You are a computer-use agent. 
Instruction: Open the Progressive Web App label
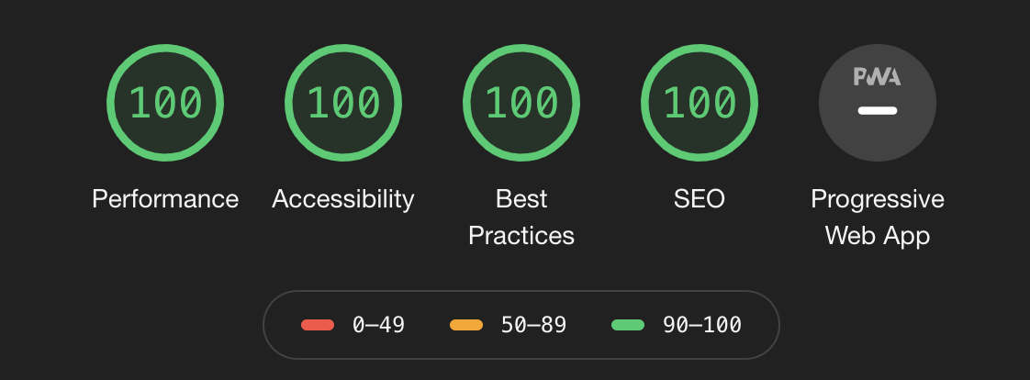pyautogui.click(x=877, y=218)
